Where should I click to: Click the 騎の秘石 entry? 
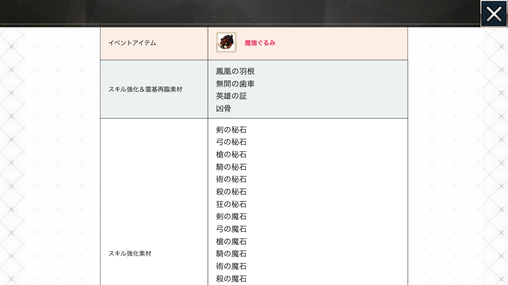[231, 167]
